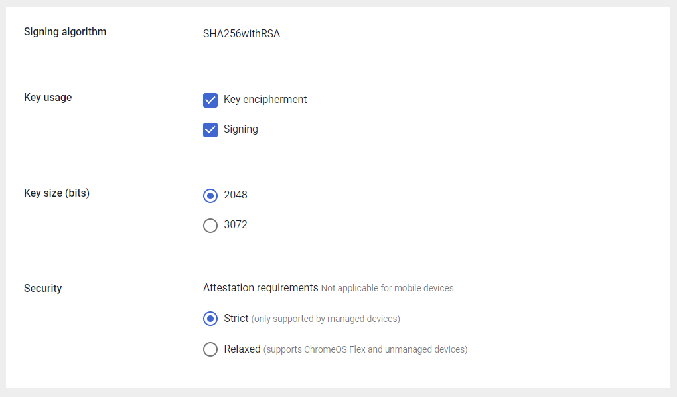
Task: Click the "2048" option label text
Action: click(236, 195)
